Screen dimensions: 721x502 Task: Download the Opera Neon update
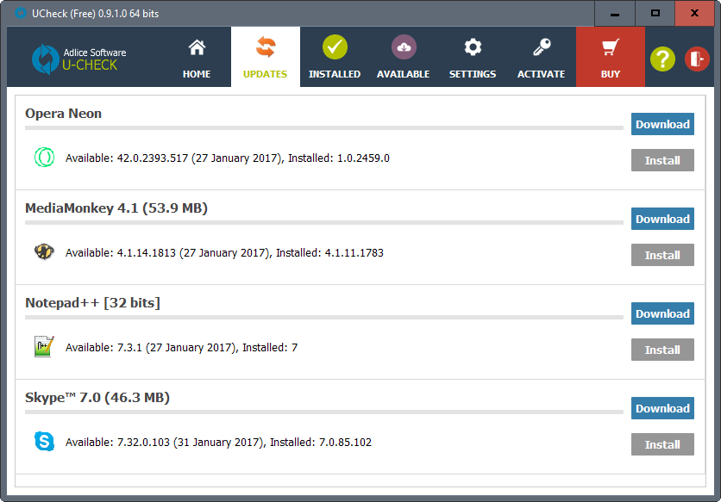coord(662,124)
